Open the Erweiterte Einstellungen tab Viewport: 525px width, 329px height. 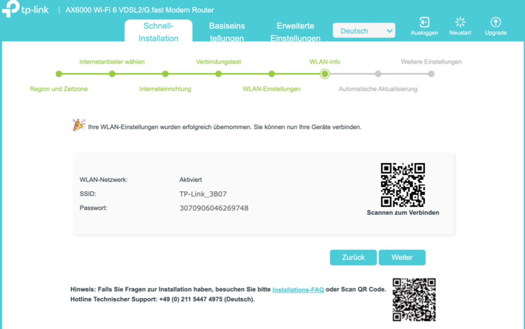295,31
